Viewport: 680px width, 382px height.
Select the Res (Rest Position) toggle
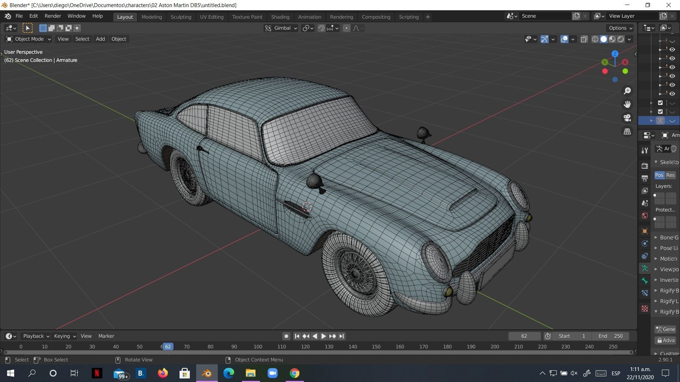(670, 175)
